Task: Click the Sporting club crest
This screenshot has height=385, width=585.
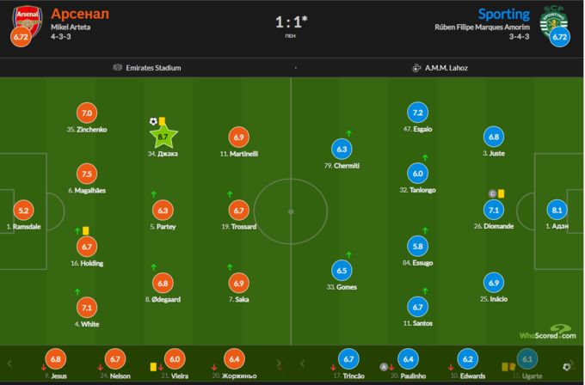Action: click(552, 17)
